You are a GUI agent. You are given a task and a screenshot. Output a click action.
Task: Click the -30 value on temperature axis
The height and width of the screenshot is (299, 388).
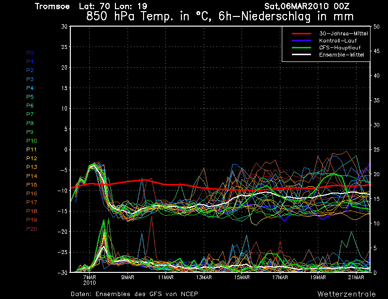(62, 272)
